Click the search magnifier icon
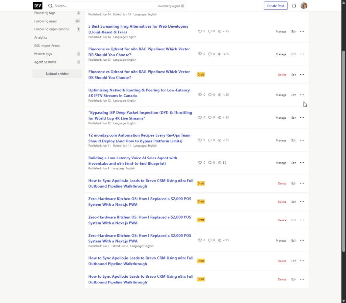Screen dimensions: 346x303 coord(50,6)
